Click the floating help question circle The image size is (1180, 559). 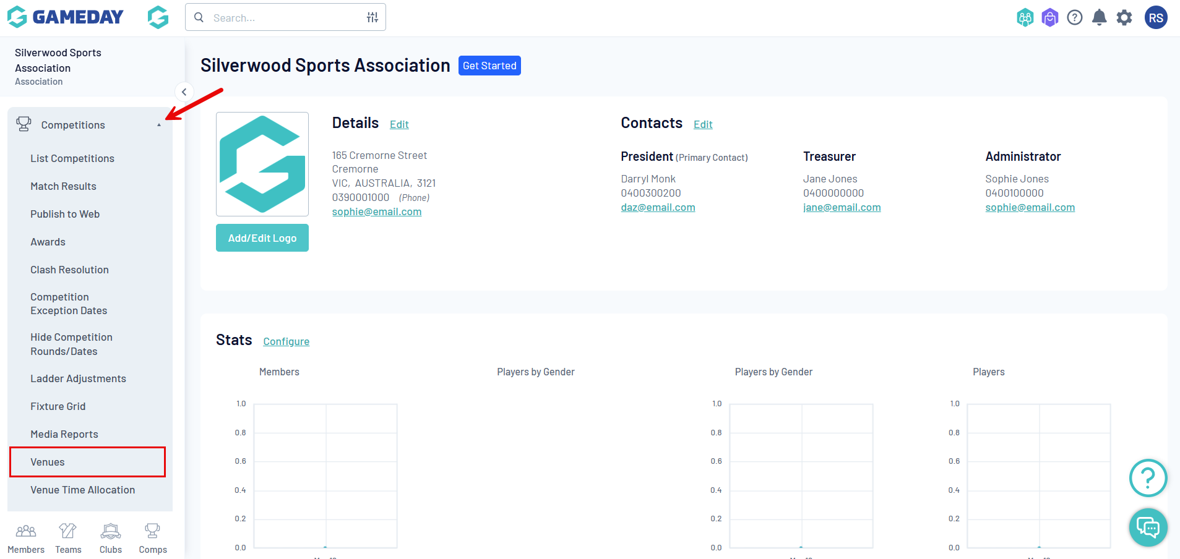click(1148, 477)
